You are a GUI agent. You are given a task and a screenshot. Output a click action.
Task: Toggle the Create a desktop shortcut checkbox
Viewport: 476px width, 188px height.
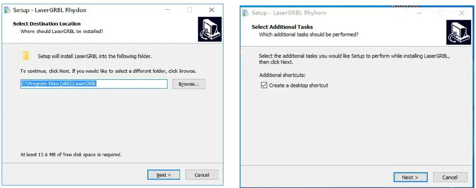pyautogui.click(x=264, y=85)
